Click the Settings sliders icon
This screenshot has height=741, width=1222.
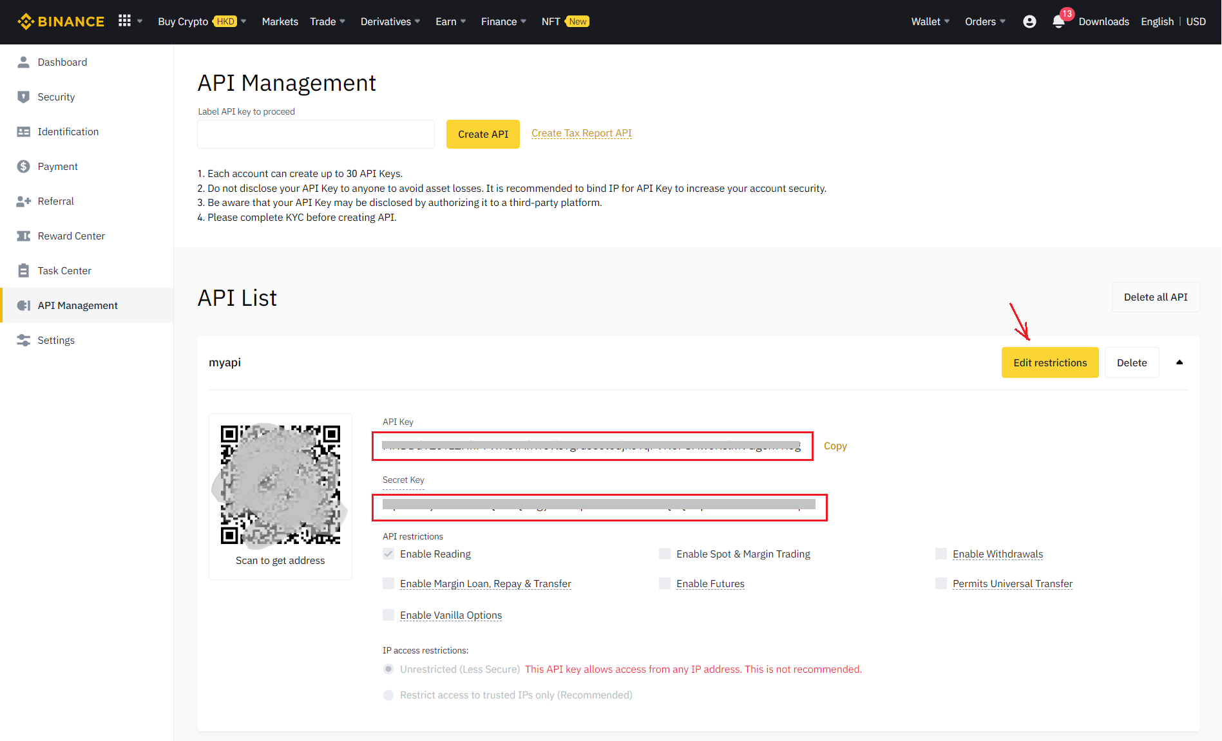(x=24, y=340)
